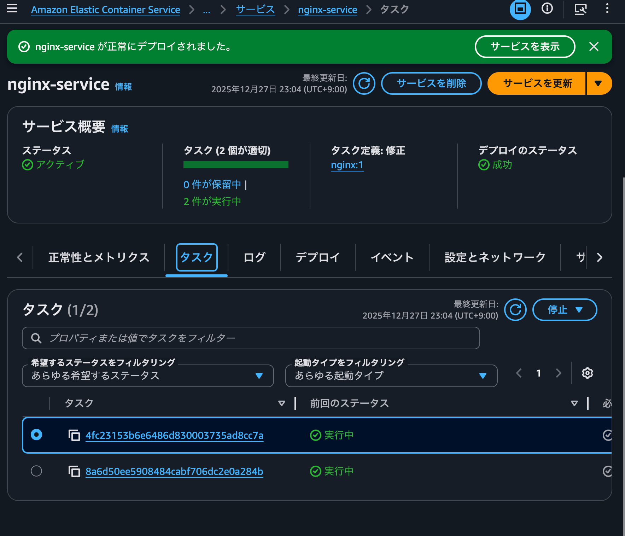Click サービスを表示 in the green banner

coord(525,46)
